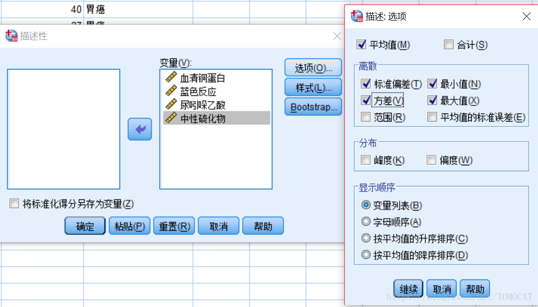This screenshot has width=538, height=307.
Task: Enable 将标准化得分另存为变量(Z) checkbox
Action: (x=14, y=203)
